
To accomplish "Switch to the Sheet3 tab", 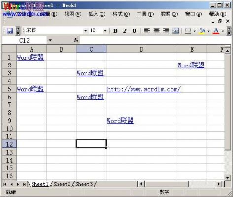I will [x=84, y=184].
